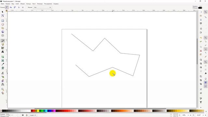Select the Node editing tool
208x117 pixels.
pyautogui.click(x=3, y=16)
